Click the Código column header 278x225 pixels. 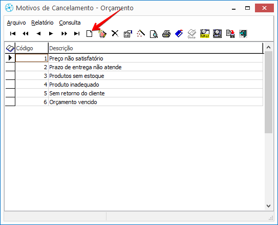click(x=32, y=48)
